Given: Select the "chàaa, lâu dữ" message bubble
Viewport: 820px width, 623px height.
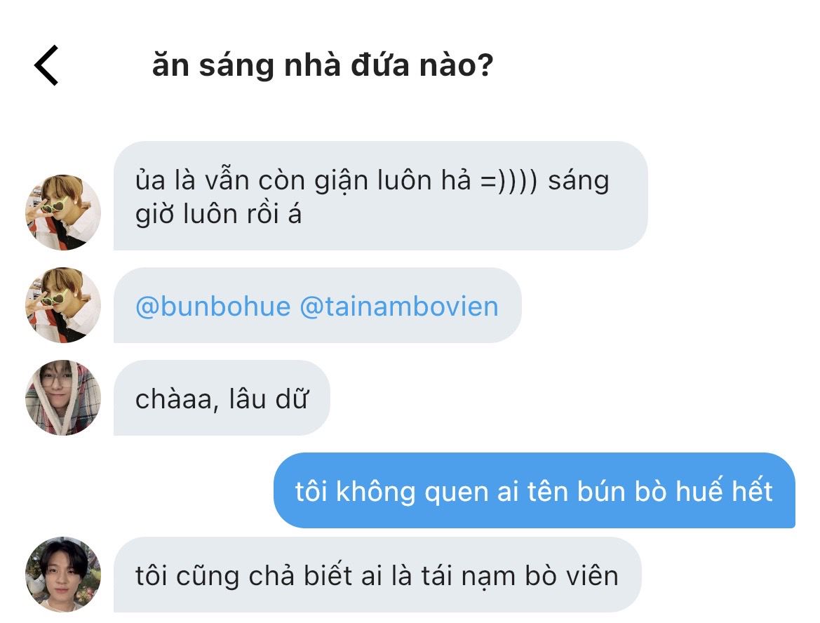Looking at the screenshot, I should pyautogui.click(x=222, y=398).
